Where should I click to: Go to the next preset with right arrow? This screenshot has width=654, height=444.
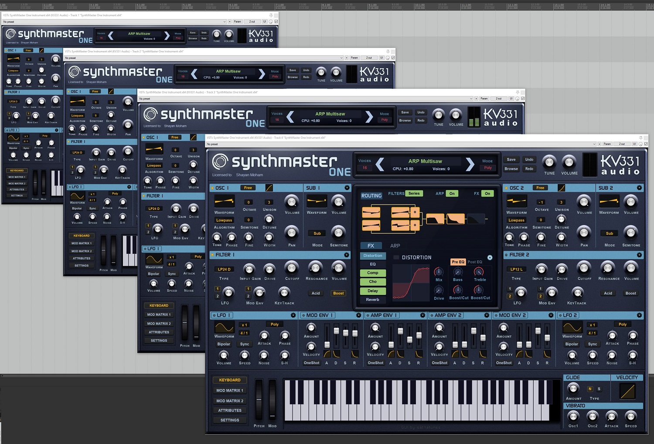[x=470, y=164]
